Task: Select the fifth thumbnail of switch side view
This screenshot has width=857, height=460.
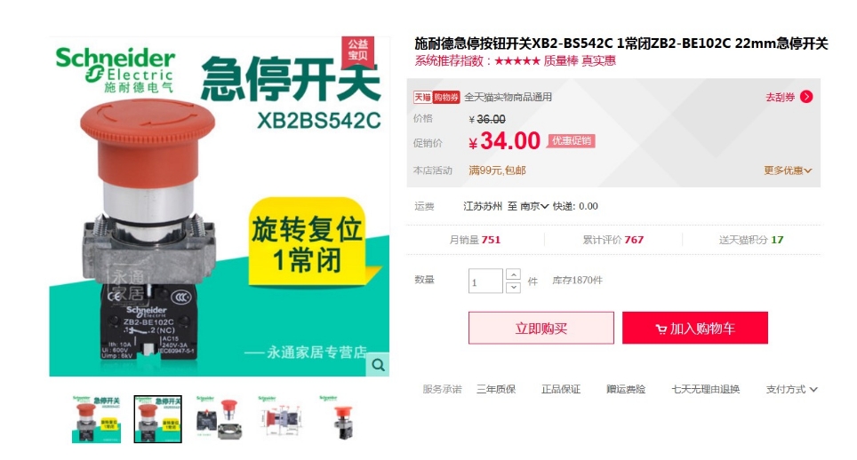Action: coord(341,418)
